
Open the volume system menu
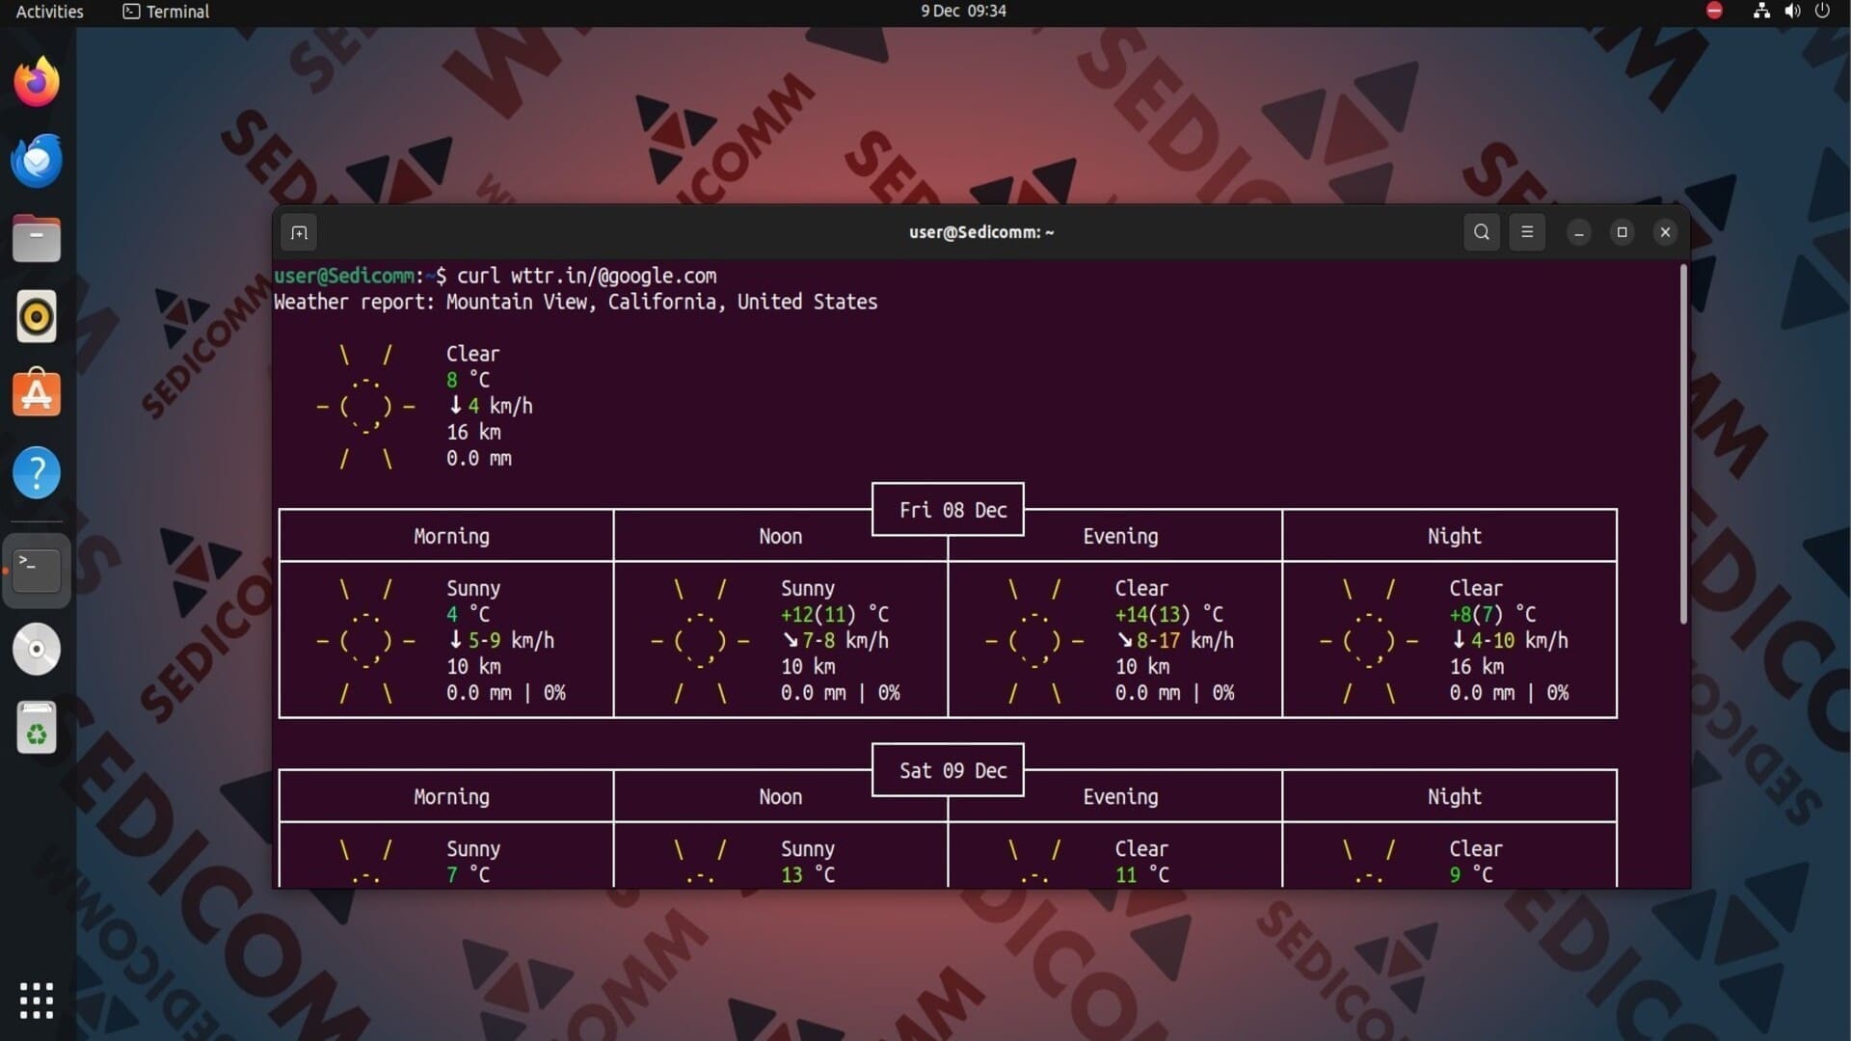1792,12
